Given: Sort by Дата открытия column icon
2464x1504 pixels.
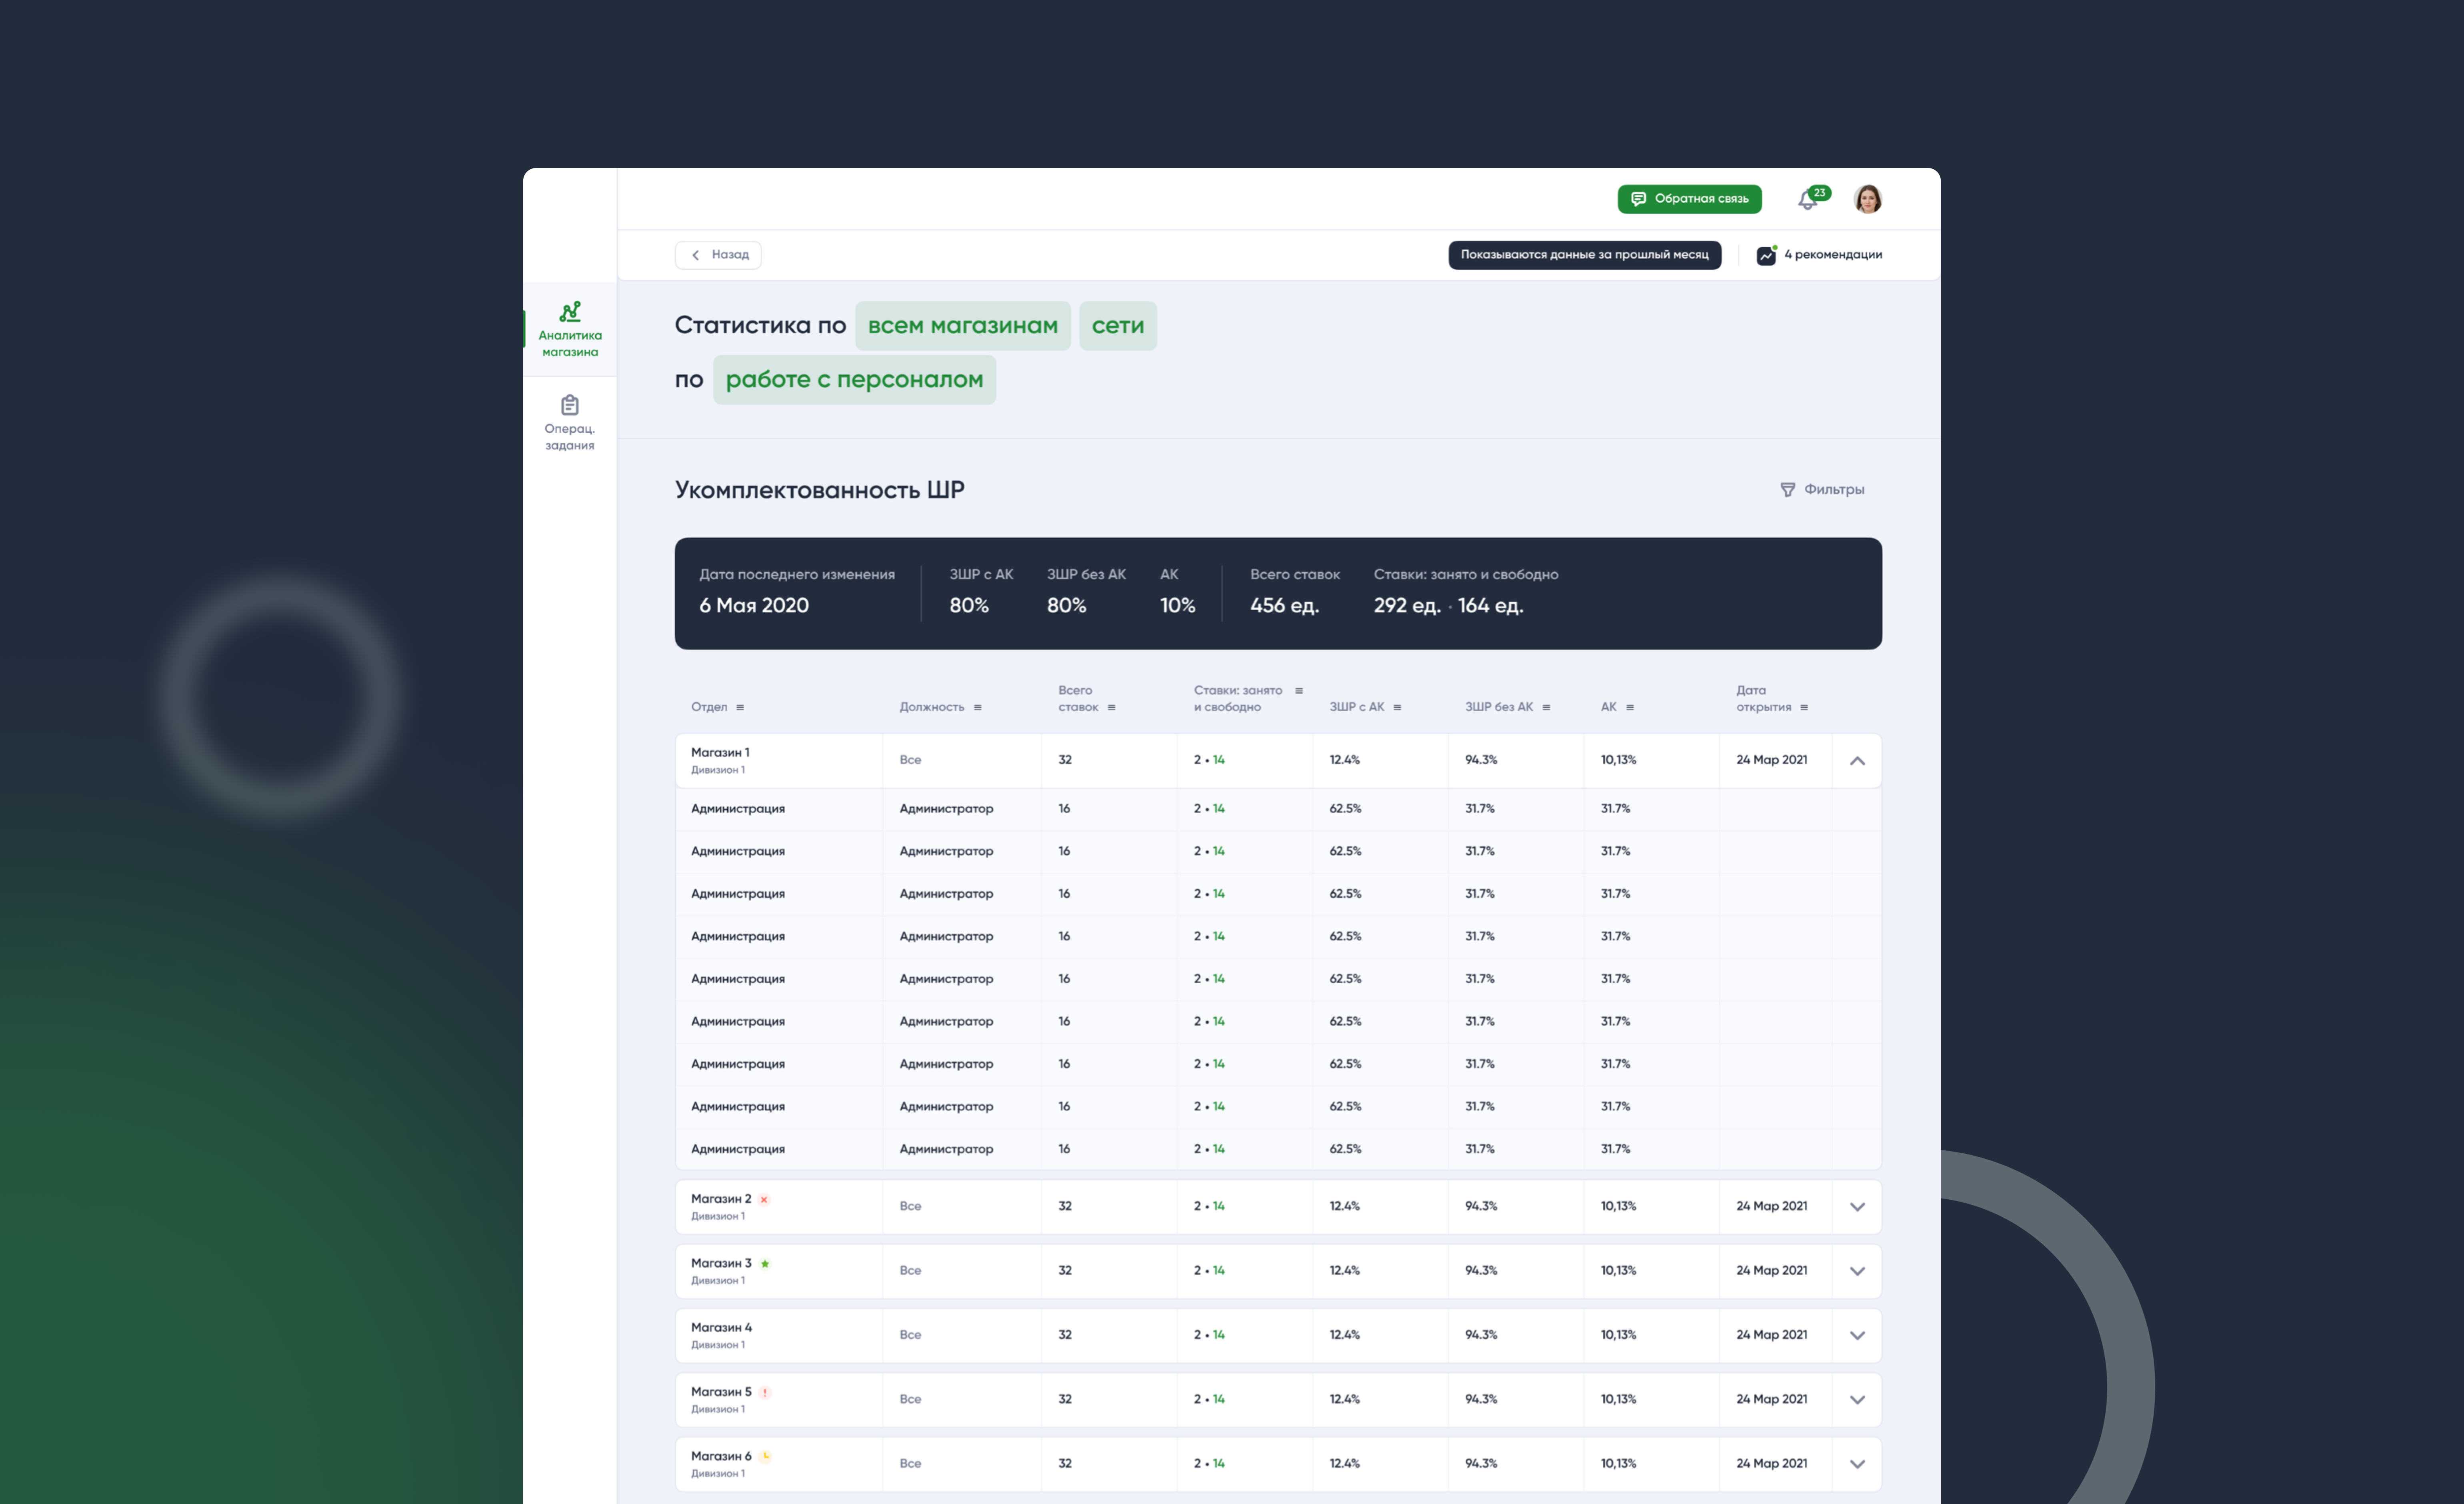Looking at the screenshot, I should pos(1804,707).
